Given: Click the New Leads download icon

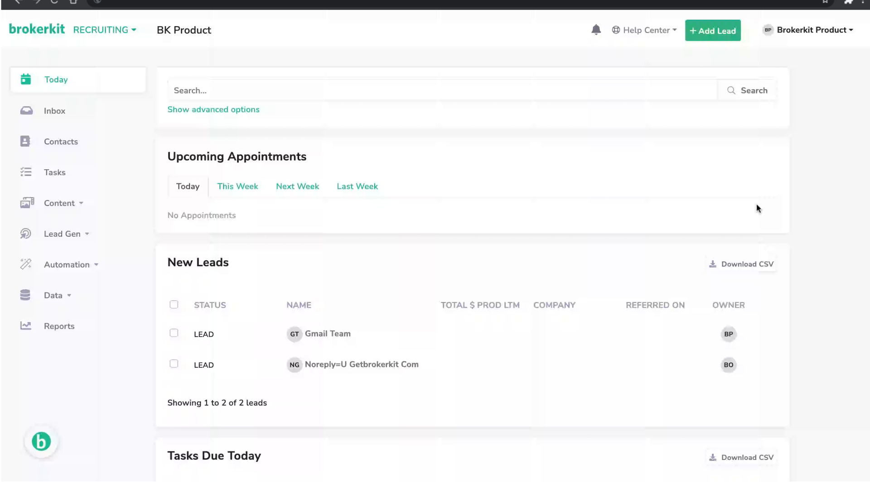Looking at the screenshot, I should click(713, 264).
